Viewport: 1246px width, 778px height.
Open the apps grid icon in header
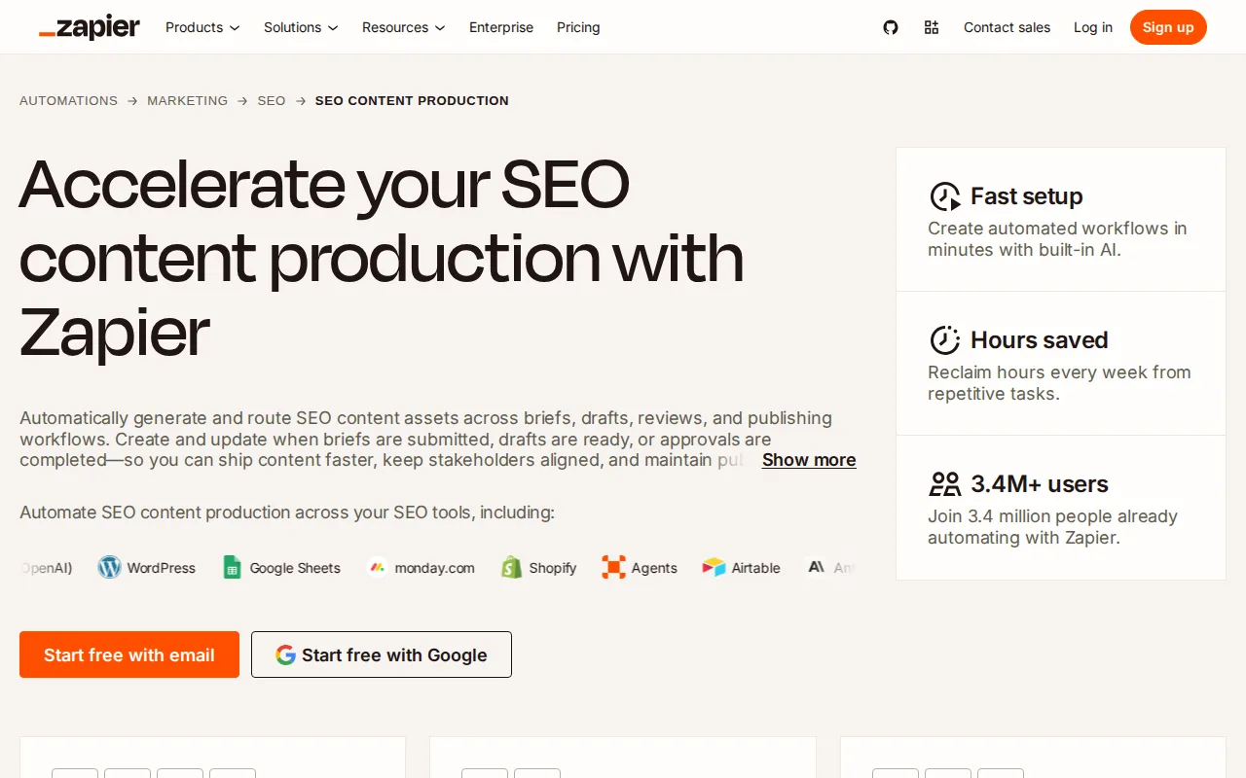[x=932, y=27]
